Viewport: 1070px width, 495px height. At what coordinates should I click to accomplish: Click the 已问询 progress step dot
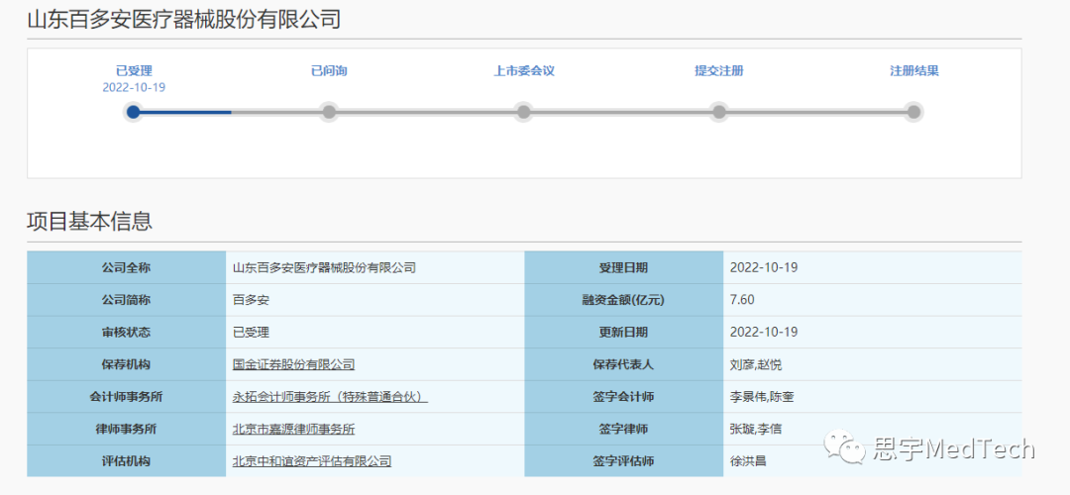click(x=329, y=112)
